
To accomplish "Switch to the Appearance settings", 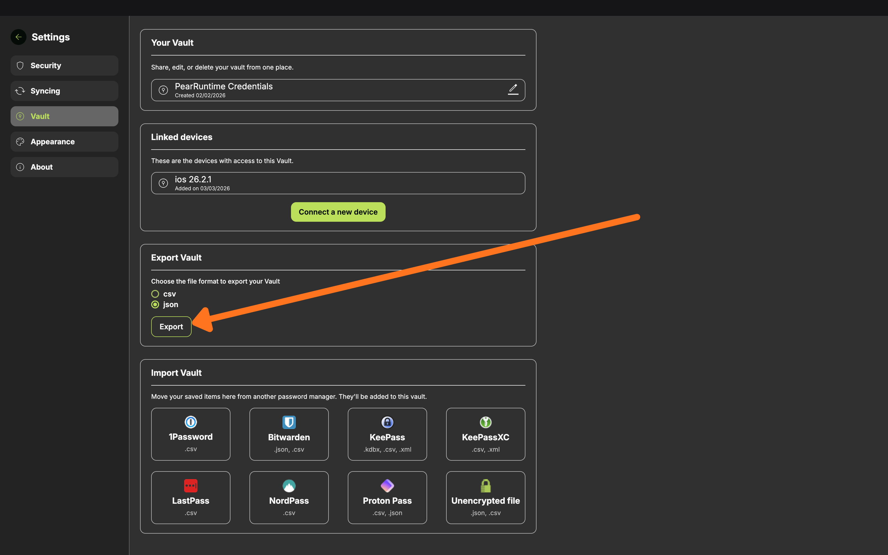I will tap(64, 142).
